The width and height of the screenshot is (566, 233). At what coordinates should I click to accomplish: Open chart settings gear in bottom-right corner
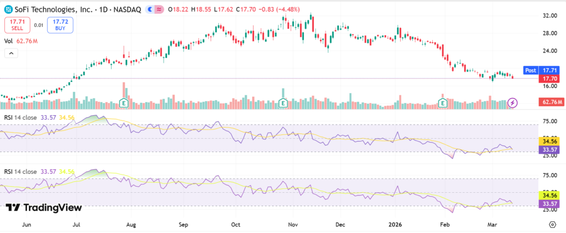(552, 224)
